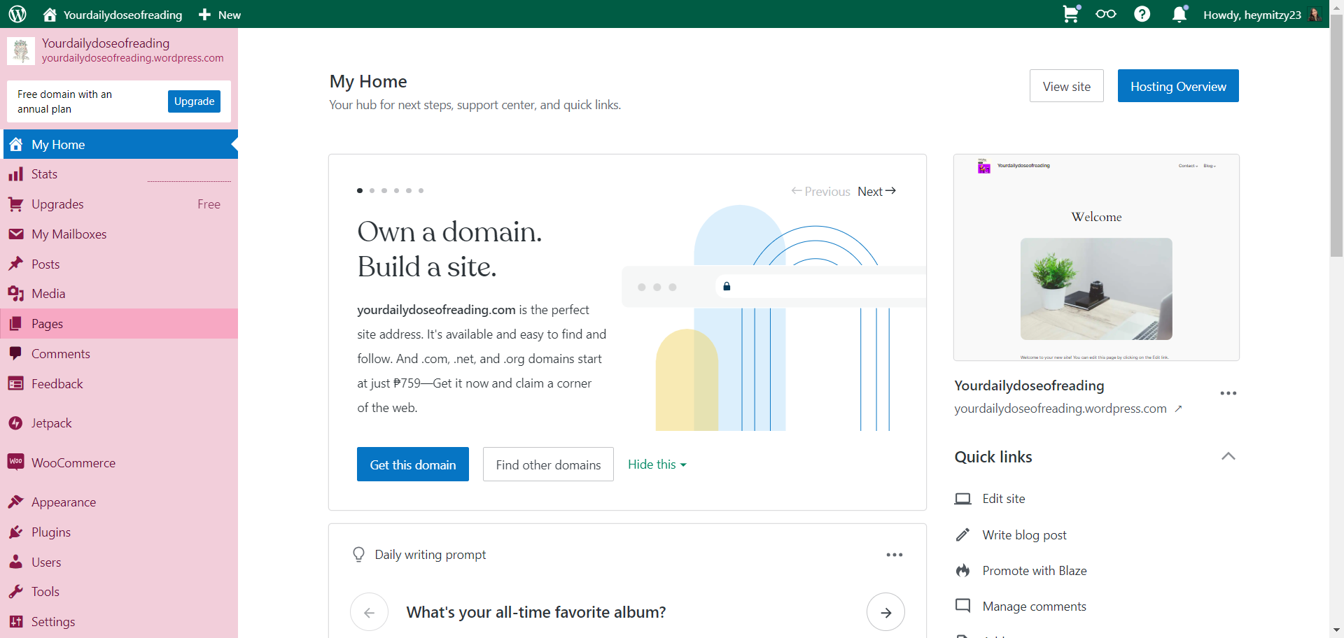The width and height of the screenshot is (1344, 638).
Task: Open Write blog post quick link
Action: click(1024, 535)
